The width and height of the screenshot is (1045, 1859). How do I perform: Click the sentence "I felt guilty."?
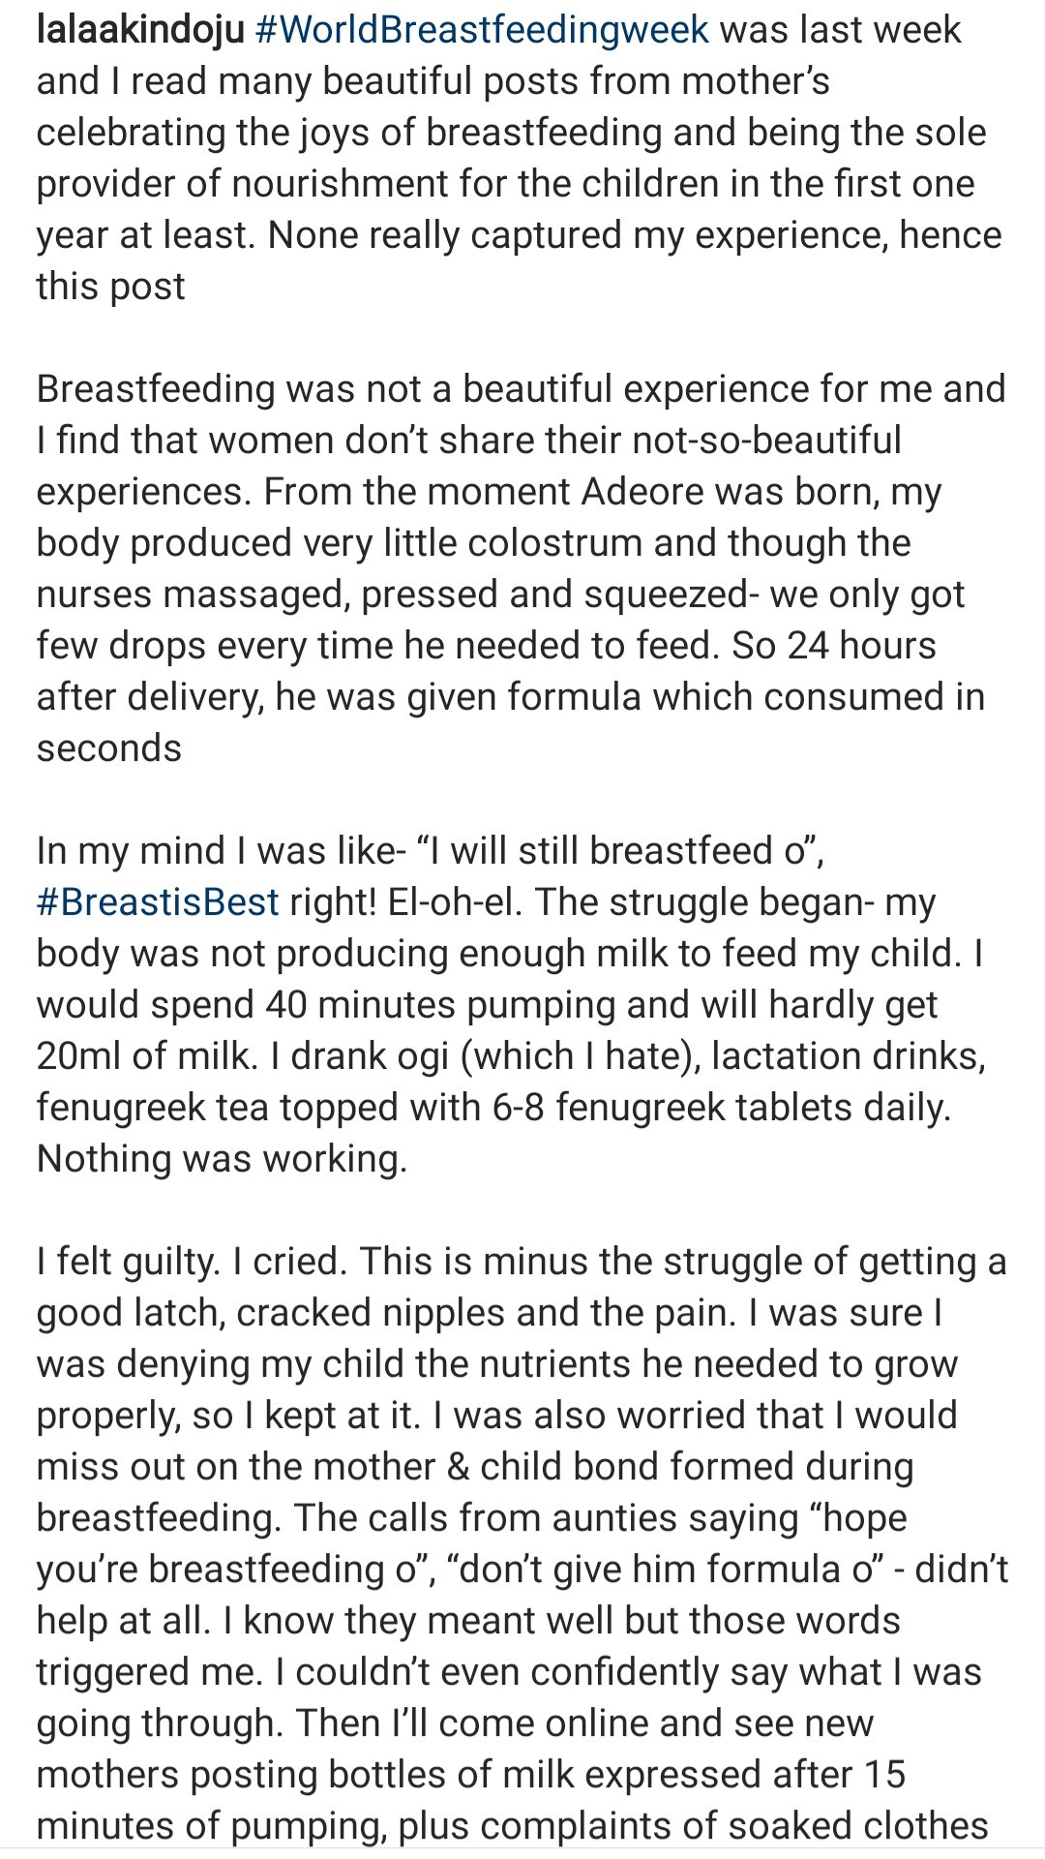pyautogui.click(x=126, y=1262)
